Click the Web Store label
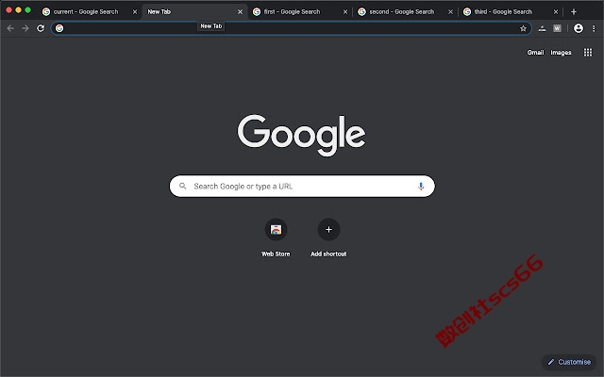 (x=276, y=254)
